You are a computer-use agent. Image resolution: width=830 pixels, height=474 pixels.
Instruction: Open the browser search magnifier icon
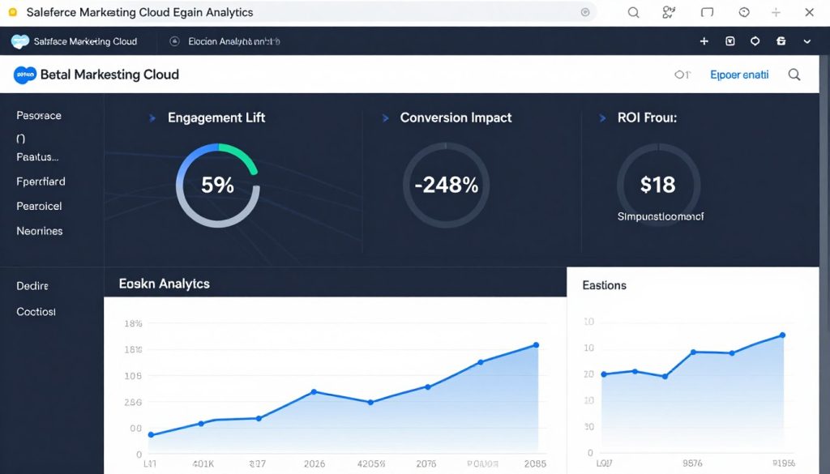click(634, 12)
